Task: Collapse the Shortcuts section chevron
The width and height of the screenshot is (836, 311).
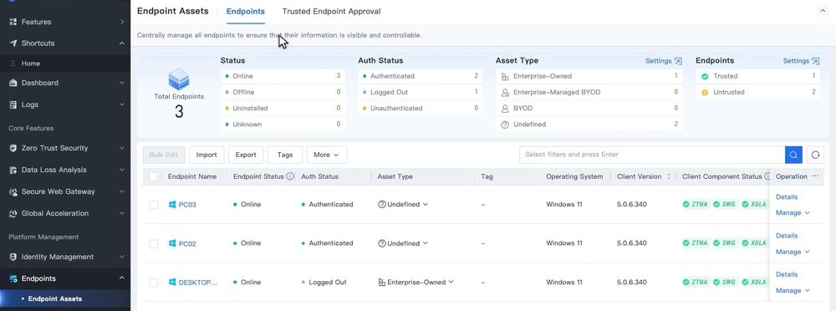Action: tap(122, 43)
